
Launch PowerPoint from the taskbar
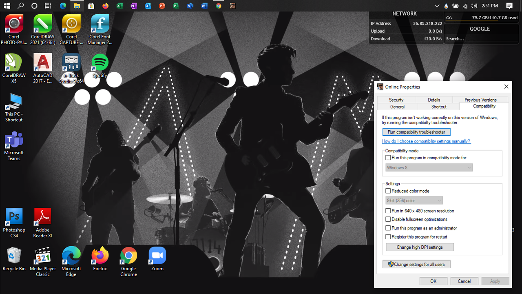[162, 6]
